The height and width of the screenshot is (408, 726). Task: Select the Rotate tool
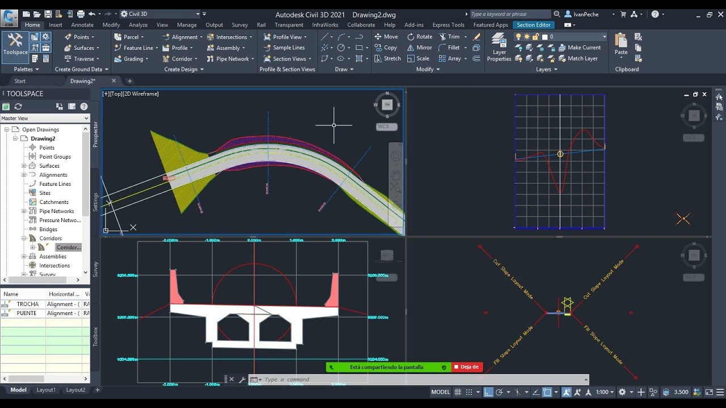[420, 37]
